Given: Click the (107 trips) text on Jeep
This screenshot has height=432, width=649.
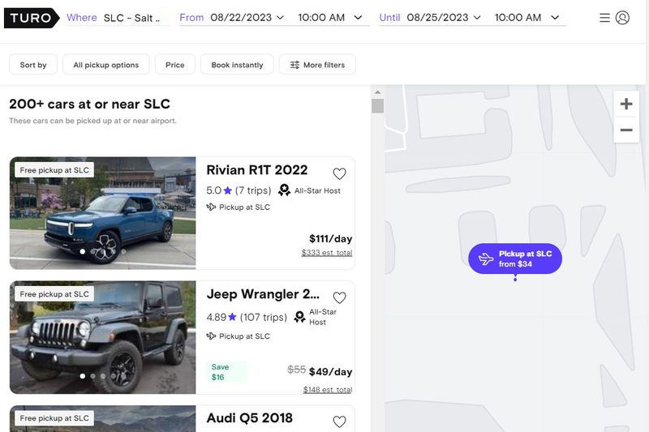Looking at the screenshot, I should click(x=263, y=317).
